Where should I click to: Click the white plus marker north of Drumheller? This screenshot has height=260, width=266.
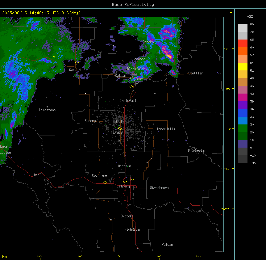click(x=189, y=116)
